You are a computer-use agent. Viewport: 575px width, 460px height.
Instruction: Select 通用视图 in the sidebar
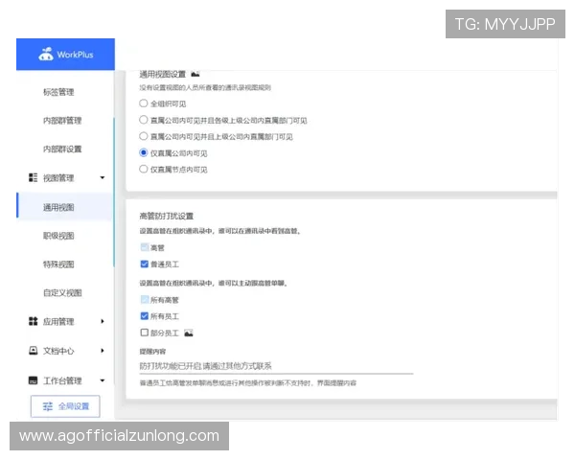tap(64, 207)
